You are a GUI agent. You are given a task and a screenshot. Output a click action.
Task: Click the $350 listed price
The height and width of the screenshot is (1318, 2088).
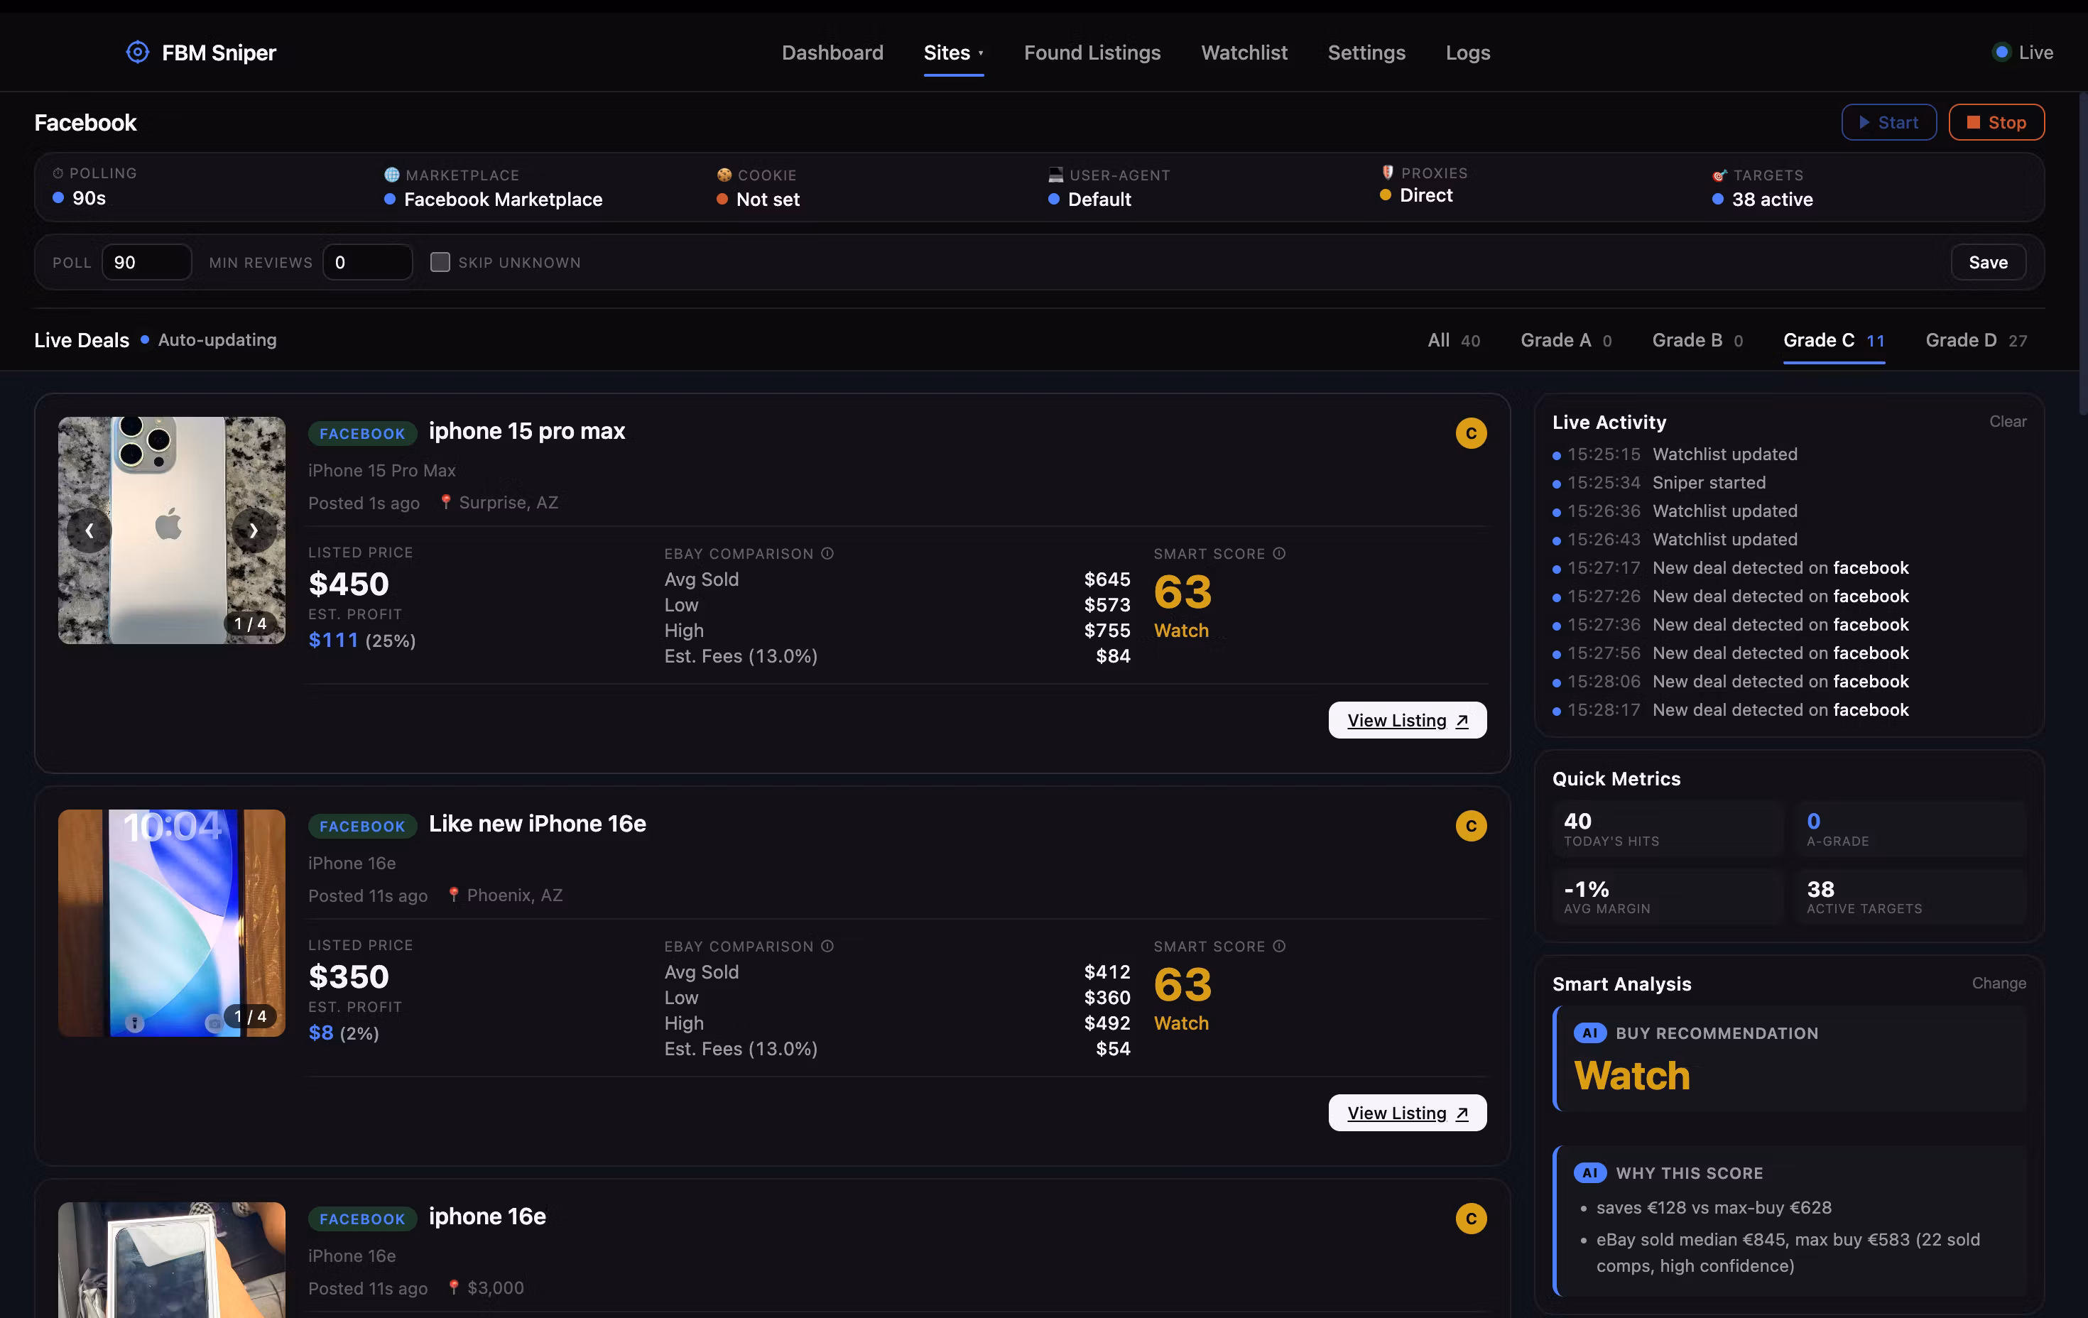coord(349,976)
